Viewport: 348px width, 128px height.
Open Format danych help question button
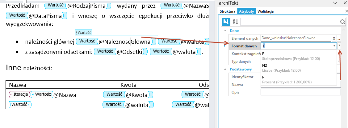point(339,46)
